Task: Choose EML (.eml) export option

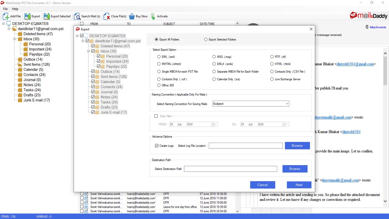Action: click(x=159, y=57)
